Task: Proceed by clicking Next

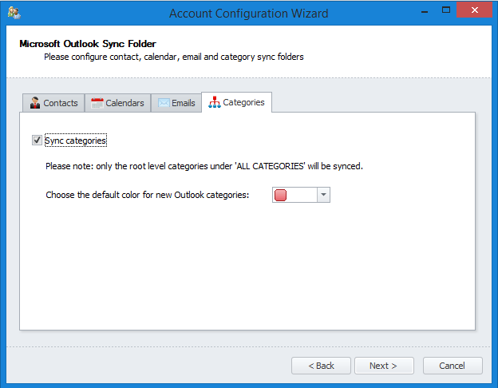Action: [x=384, y=366]
